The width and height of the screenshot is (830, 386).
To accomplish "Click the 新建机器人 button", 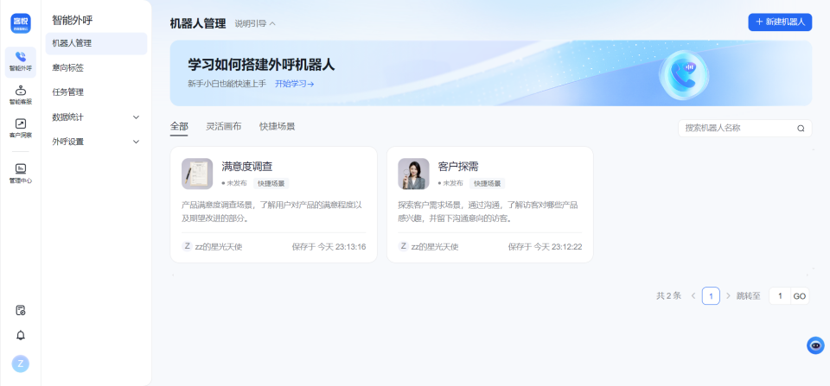I will click(779, 22).
